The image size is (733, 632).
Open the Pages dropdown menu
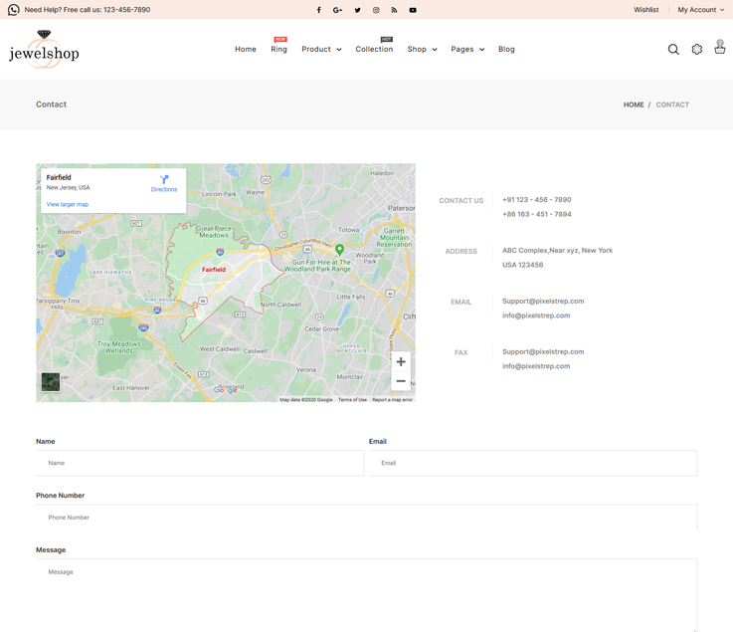[467, 49]
